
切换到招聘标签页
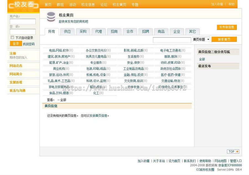tap(146, 31)
